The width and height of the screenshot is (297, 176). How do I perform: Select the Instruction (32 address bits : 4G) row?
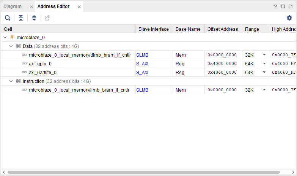[x=149, y=81]
